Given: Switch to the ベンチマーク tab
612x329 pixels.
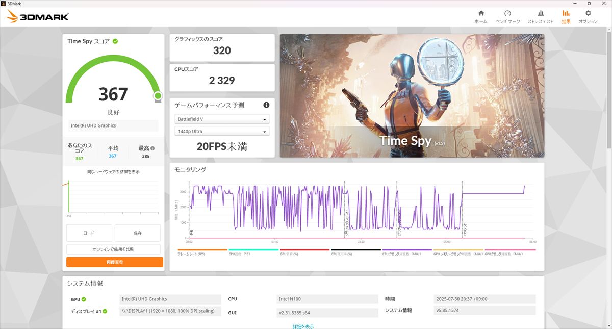Looking at the screenshot, I should point(507,17).
